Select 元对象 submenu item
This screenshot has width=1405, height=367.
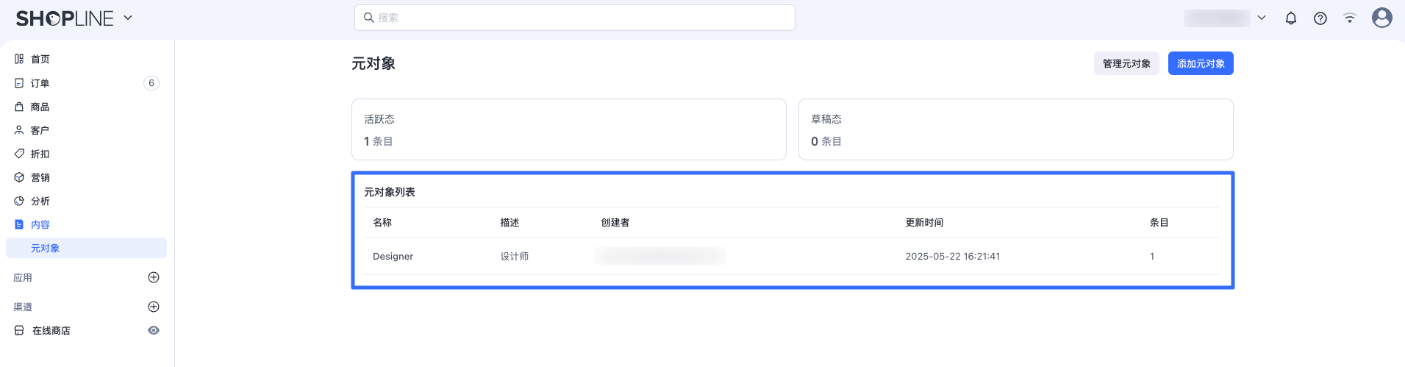pos(87,248)
